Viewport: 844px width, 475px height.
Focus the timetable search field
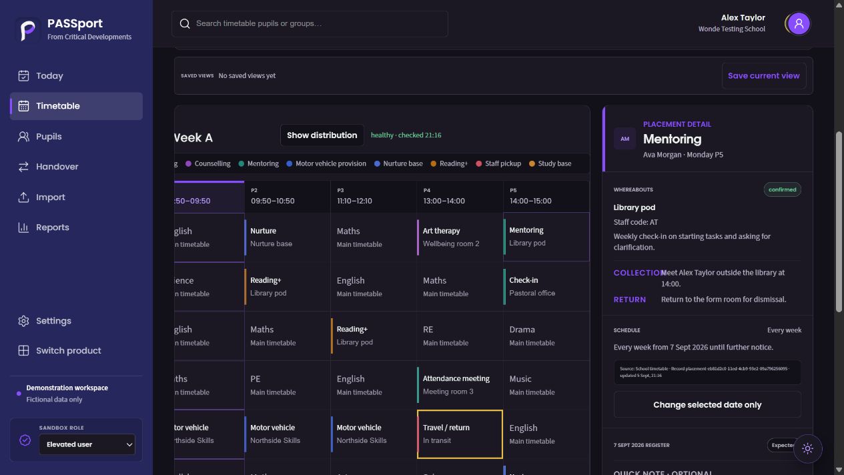310,24
